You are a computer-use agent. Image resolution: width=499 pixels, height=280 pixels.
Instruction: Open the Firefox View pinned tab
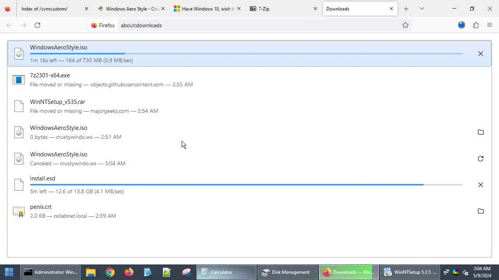(x=8, y=9)
